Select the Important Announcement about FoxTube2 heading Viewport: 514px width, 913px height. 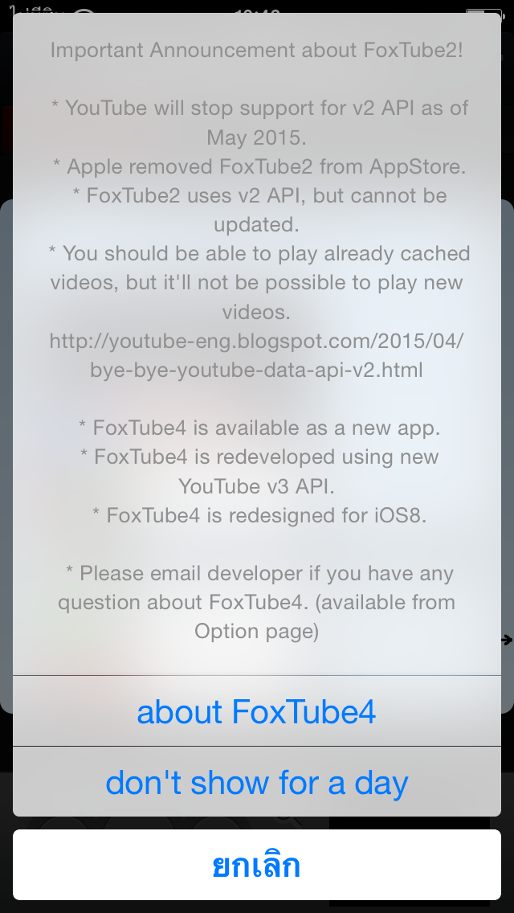coord(257,50)
